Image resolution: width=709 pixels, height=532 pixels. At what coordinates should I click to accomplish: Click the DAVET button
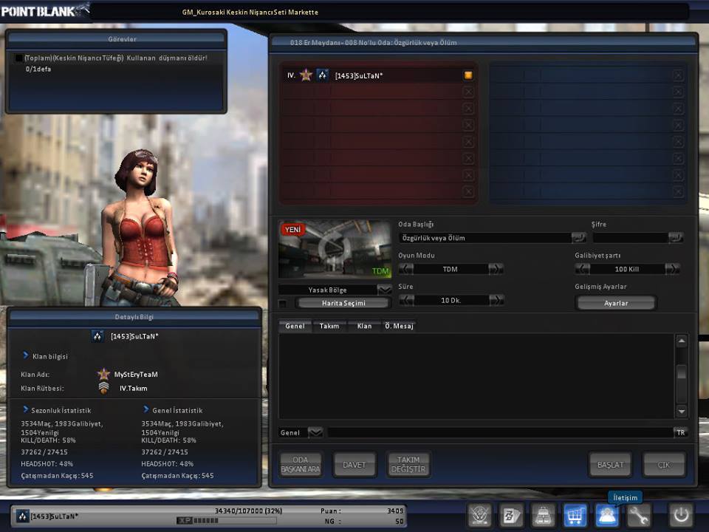[354, 465]
